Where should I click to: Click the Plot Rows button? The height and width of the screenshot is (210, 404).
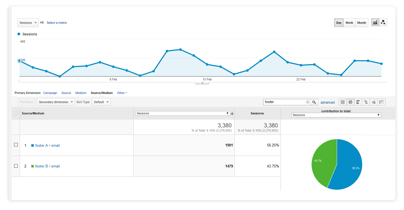pyautogui.click(x=26, y=102)
